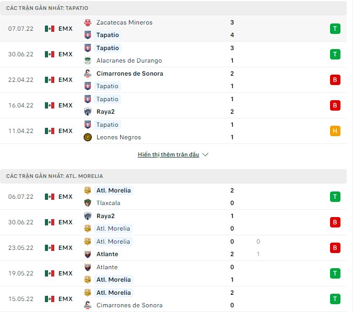This screenshot has width=353, height=312.
Task: Click the Atlante logo on 23.05.22 match
Action: pos(88,254)
